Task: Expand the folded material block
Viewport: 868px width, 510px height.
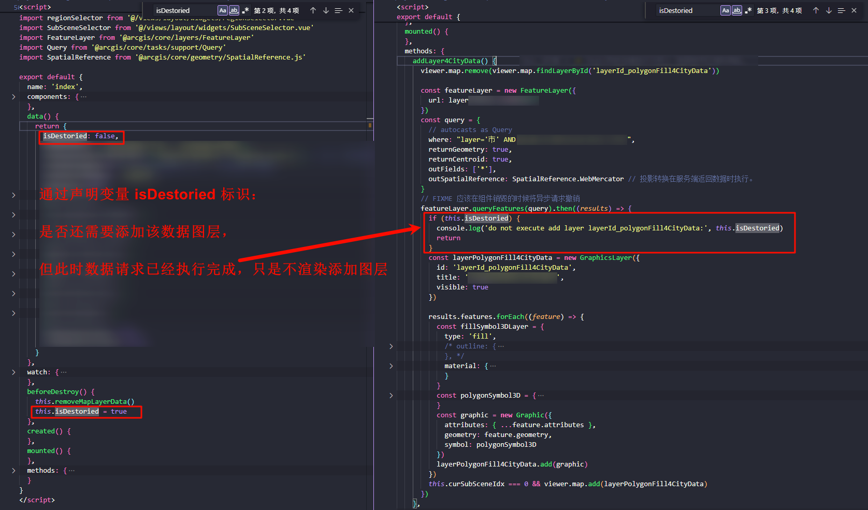Action: tap(391, 366)
